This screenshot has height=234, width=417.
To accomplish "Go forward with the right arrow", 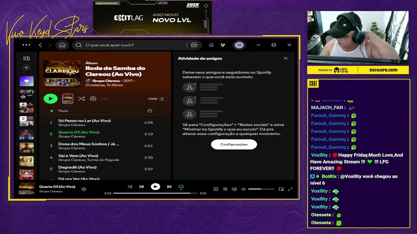I will (x=50, y=45).
